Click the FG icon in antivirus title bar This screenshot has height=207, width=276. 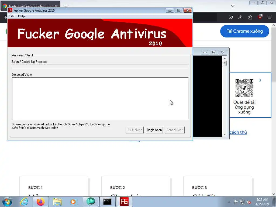11,10
